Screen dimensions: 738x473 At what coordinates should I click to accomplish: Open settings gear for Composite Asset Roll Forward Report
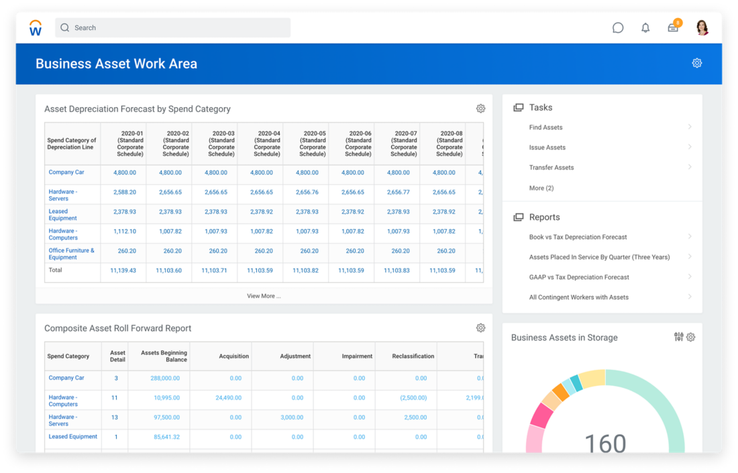(480, 328)
